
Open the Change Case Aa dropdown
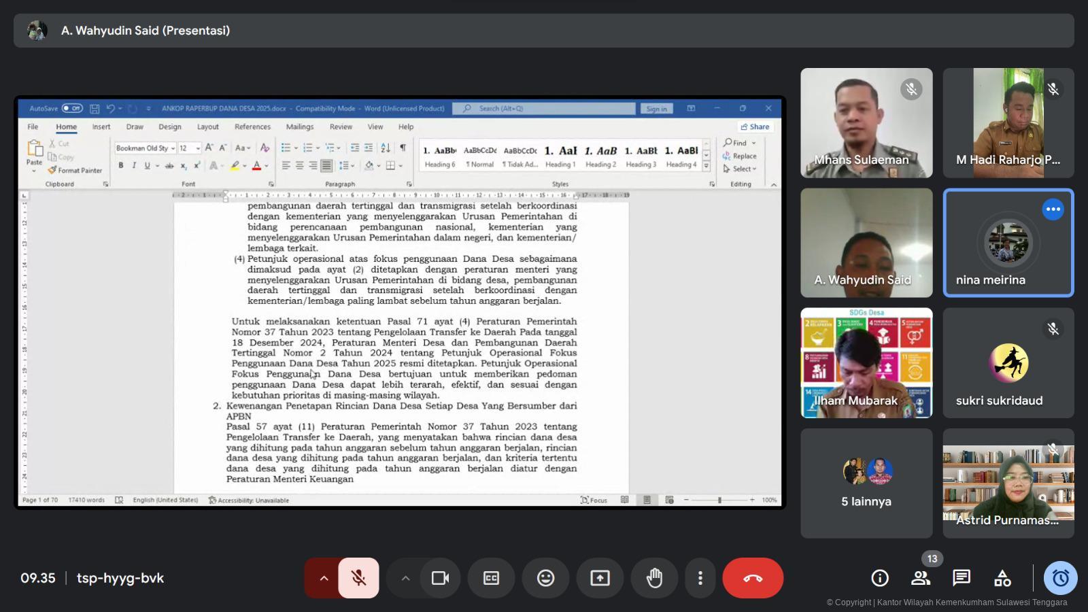(243, 148)
